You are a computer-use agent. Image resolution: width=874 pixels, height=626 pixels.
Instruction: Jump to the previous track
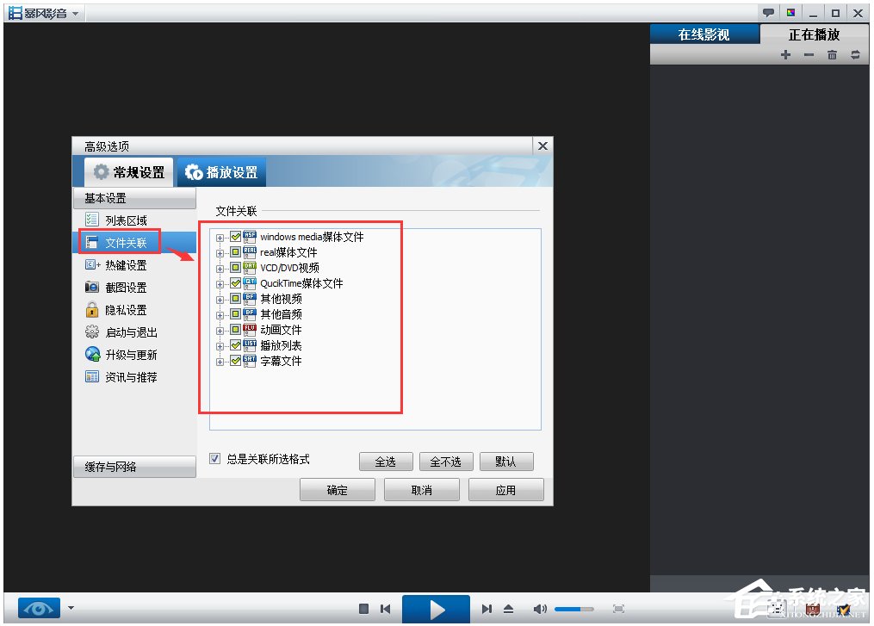(x=385, y=609)
